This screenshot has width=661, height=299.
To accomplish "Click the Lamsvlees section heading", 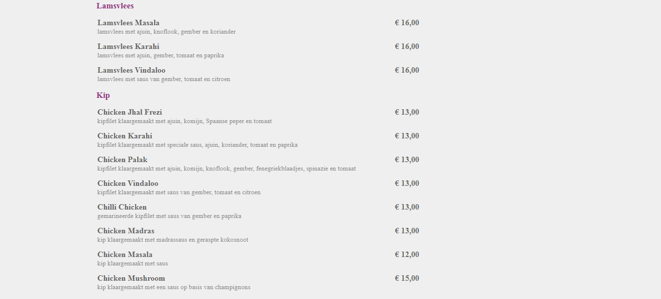I will (x=115, y=6).
